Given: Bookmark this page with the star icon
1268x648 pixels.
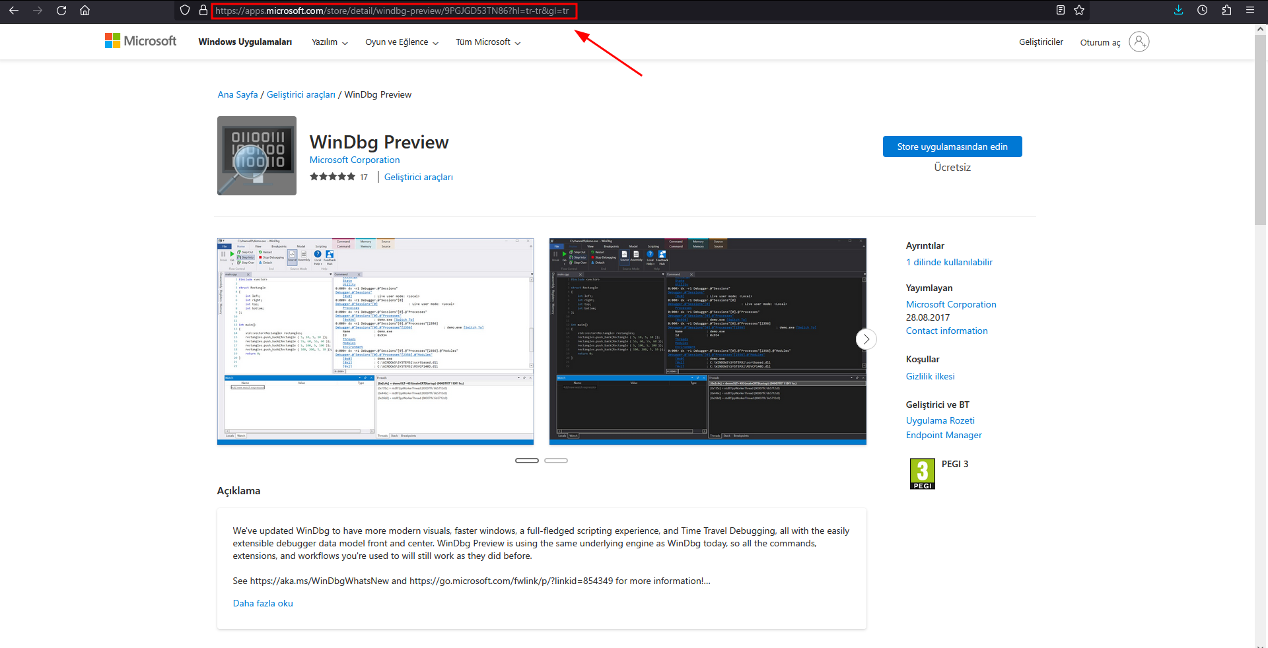Looking at the screenshot, I should click(x=1079, y=11).
